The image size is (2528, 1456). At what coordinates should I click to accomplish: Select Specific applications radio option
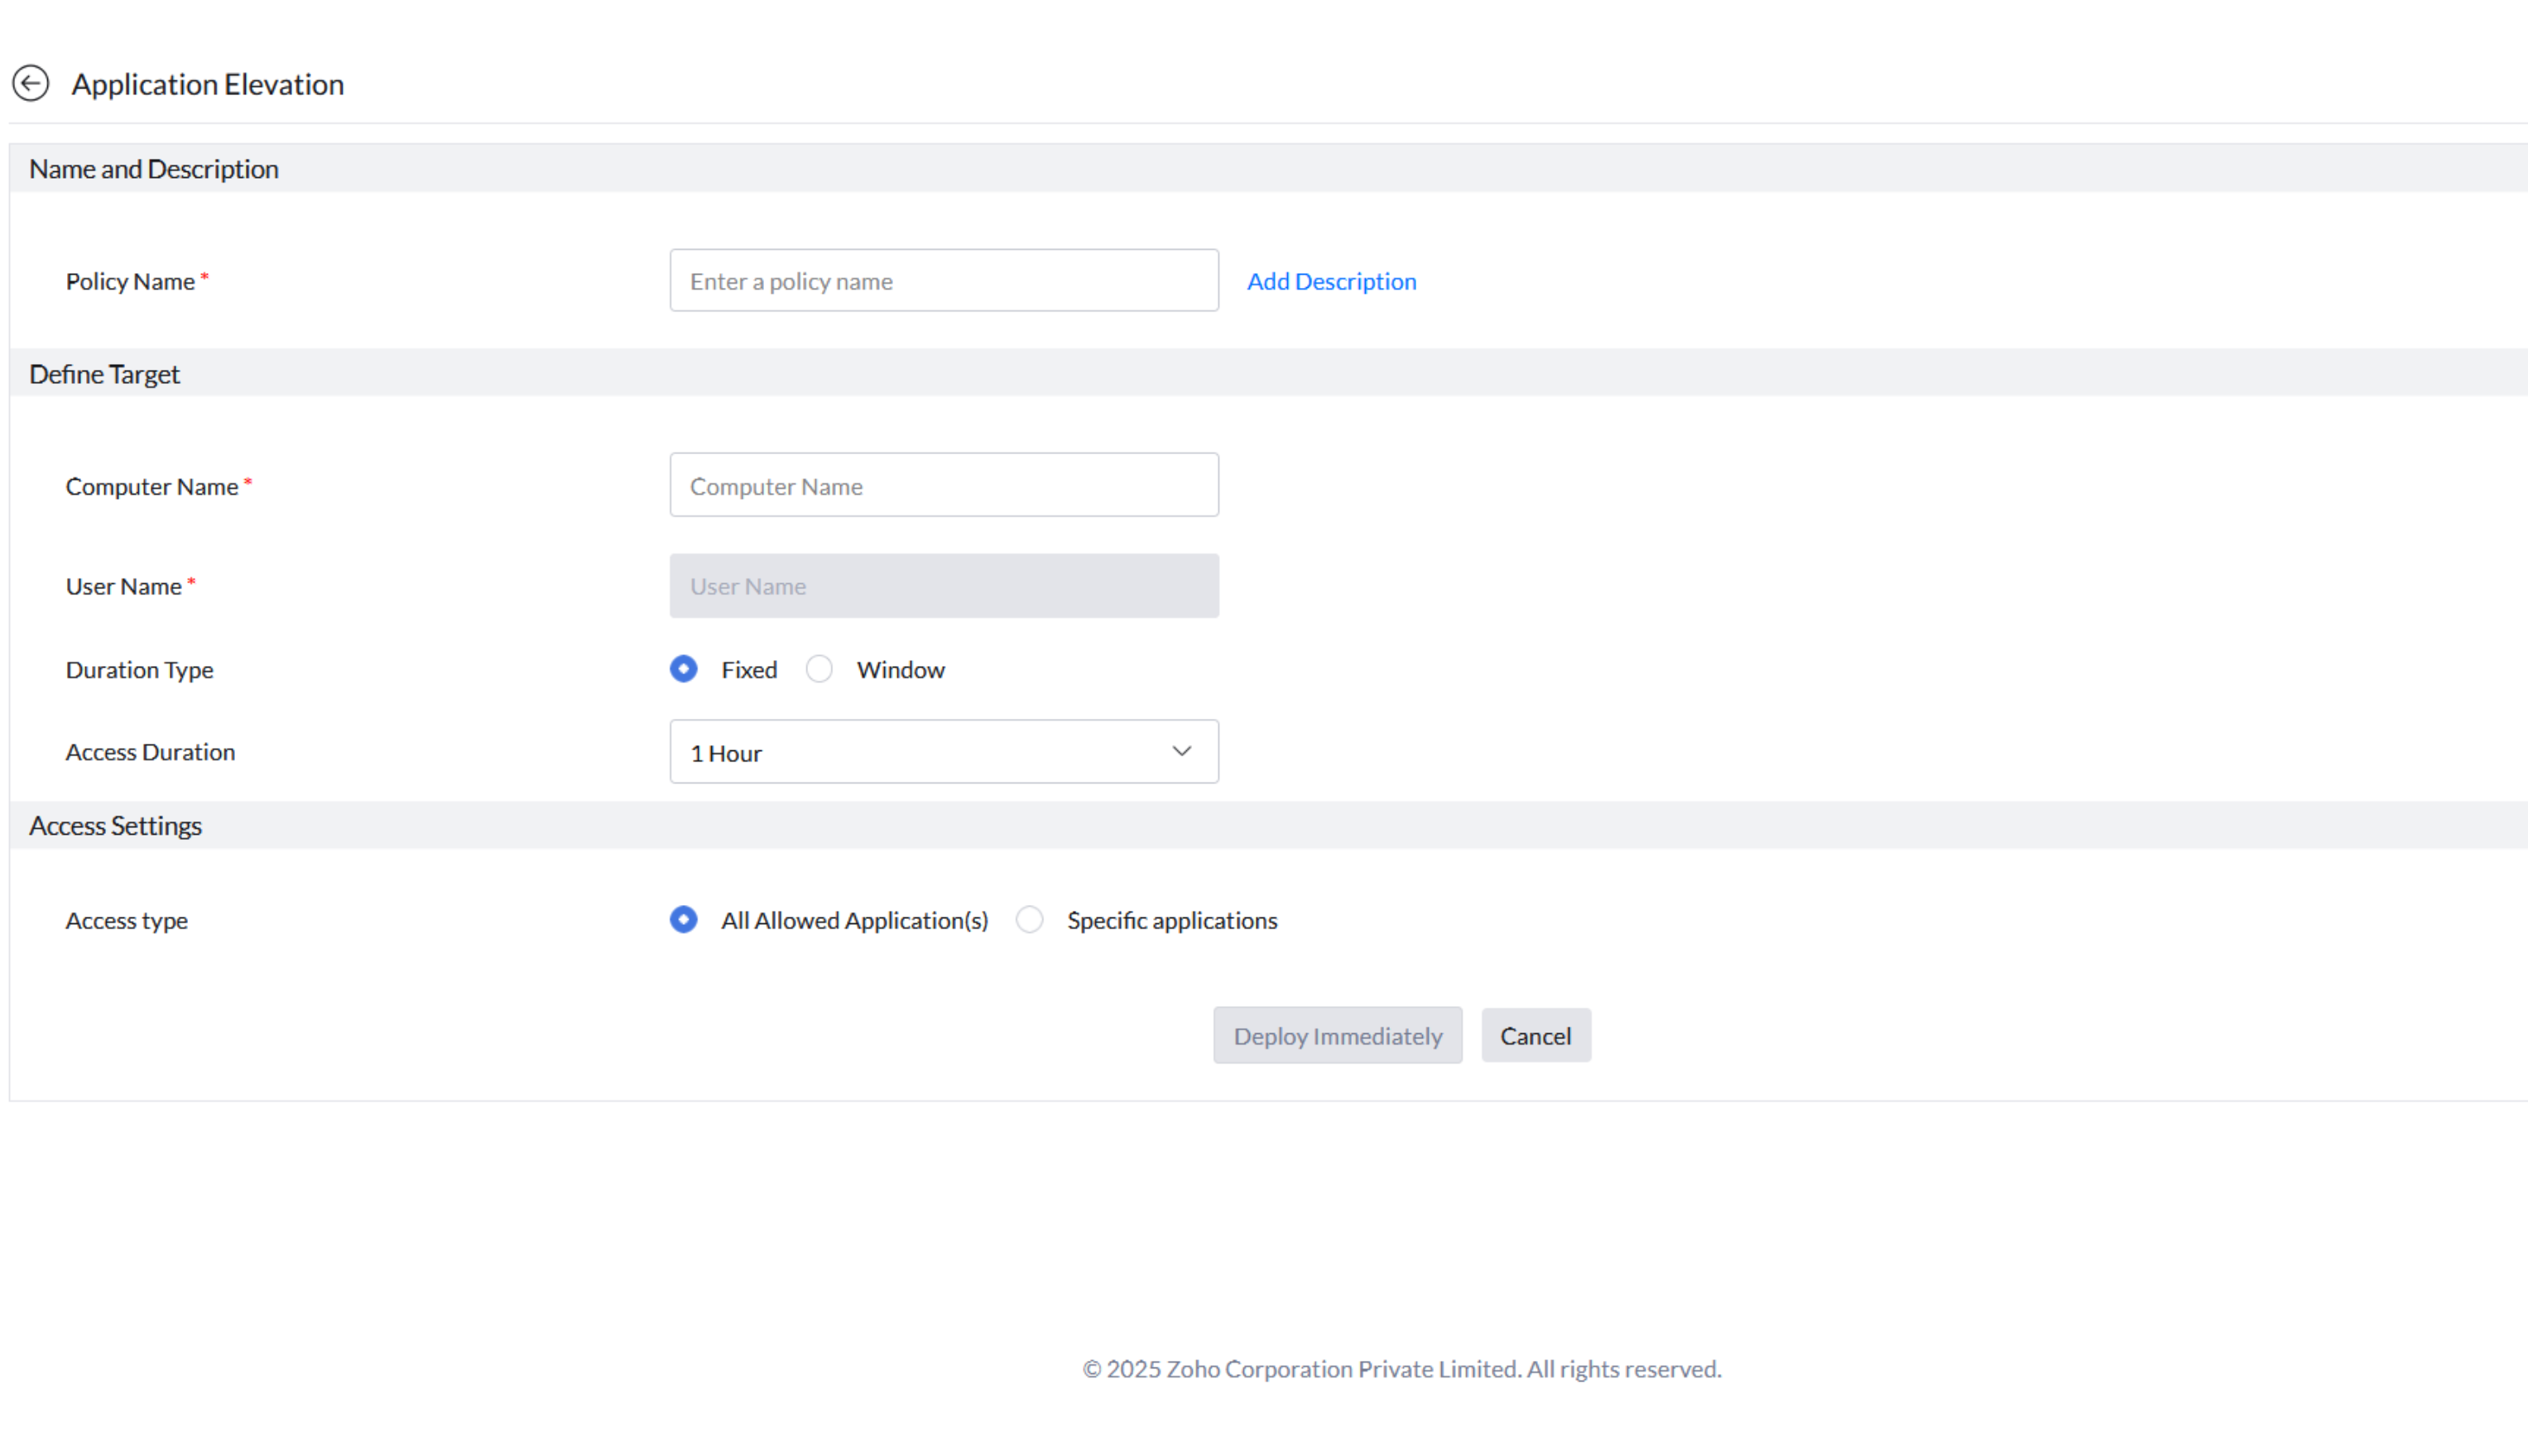click(x=1030, y=920)
